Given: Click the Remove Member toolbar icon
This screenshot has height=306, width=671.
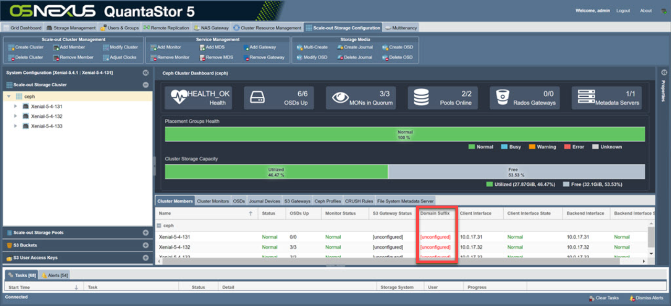Looking at the screenshot, I should click(x=56, y=58).
